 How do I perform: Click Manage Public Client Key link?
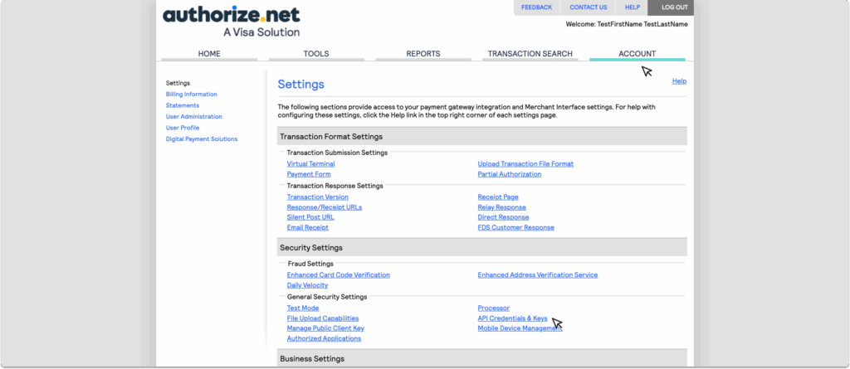coord(325,328)
